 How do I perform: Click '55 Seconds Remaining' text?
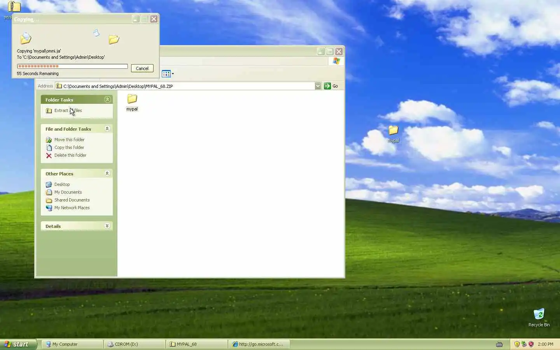(38, 73)
